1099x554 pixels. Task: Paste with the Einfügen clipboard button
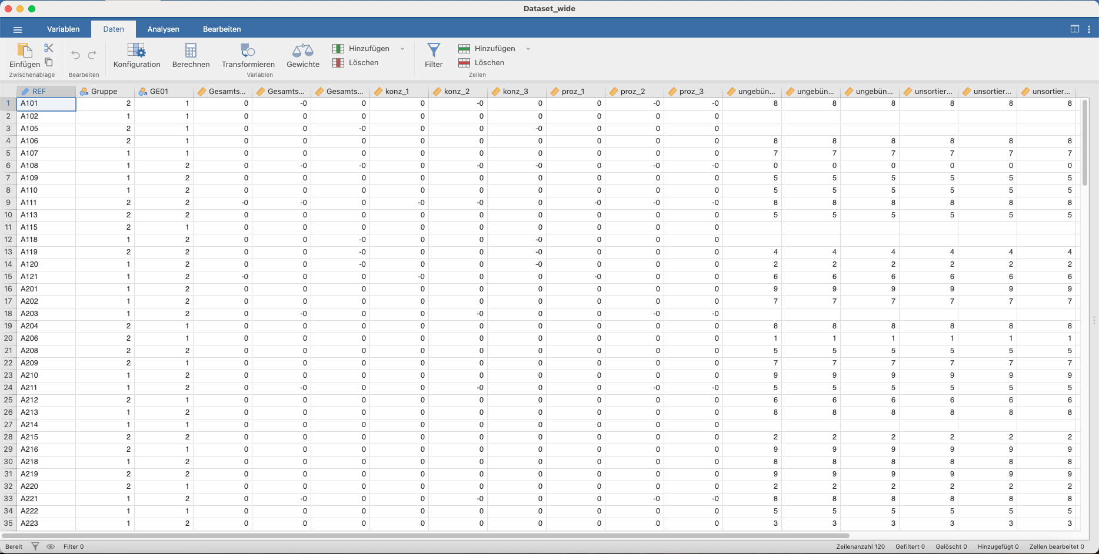(25, 55)
